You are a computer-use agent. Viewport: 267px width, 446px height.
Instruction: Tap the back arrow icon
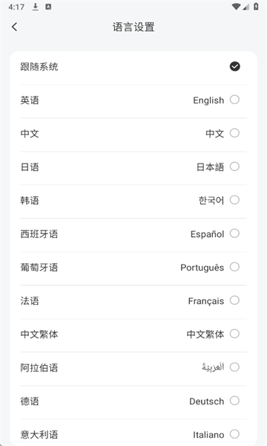pyautogui.click(x=15, y=27)
